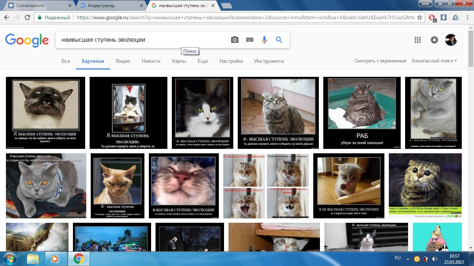Click the download arrow extension icon

click(x=444, y=17)
